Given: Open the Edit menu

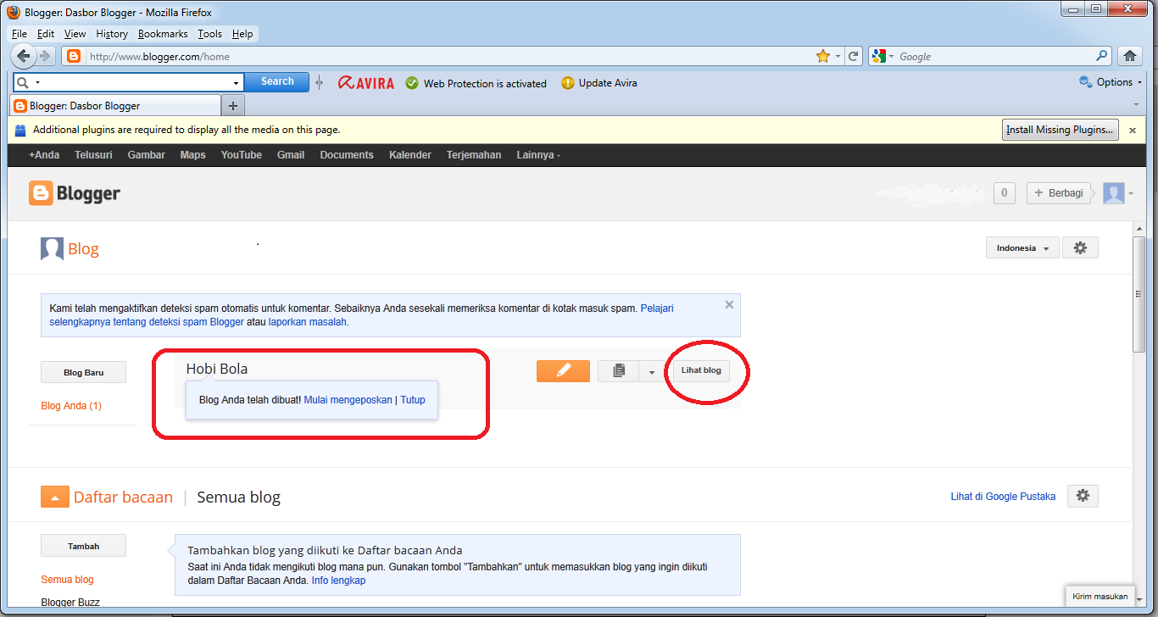Looking at the screenshot, I should coord(46,34).
